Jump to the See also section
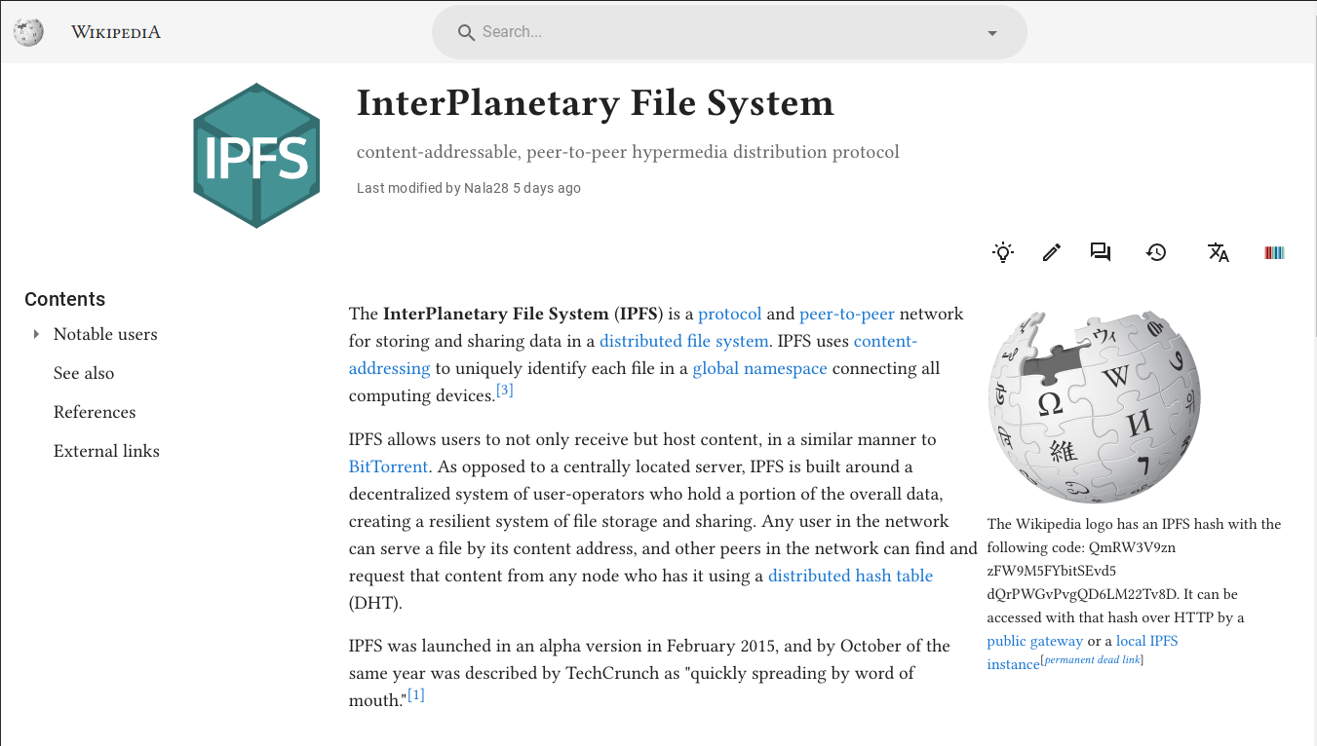 click(84, 373)
